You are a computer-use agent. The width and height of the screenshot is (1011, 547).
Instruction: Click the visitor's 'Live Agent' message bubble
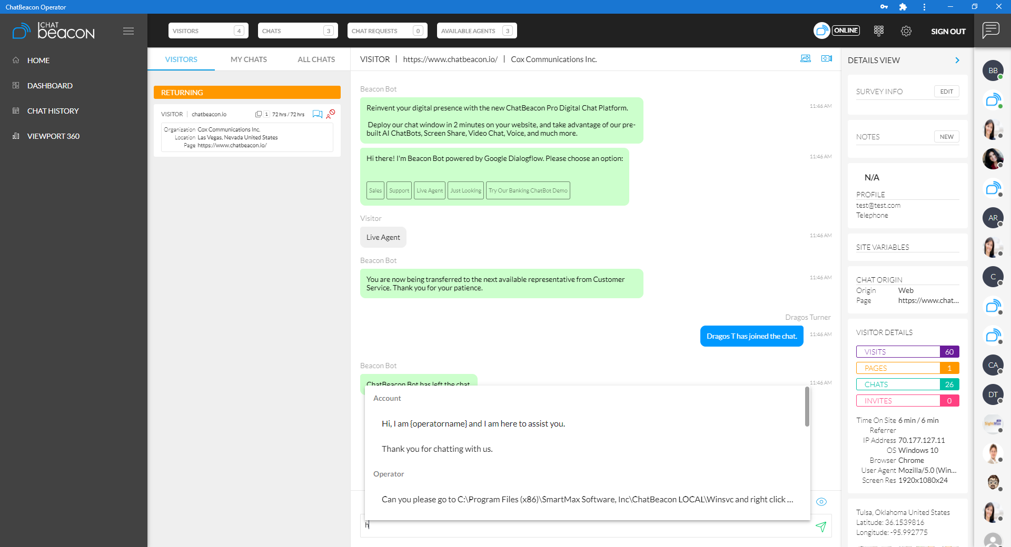(383, 237)
